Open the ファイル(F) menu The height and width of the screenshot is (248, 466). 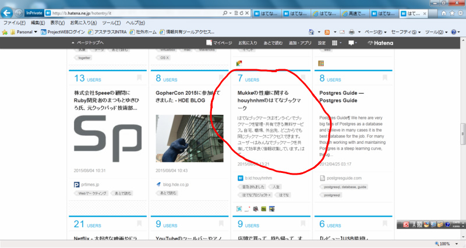pos(14,23)
